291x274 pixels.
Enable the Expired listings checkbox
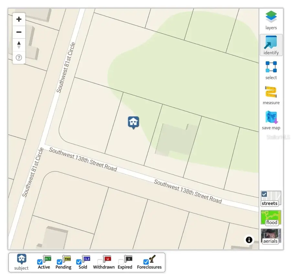tap(121, 262)
